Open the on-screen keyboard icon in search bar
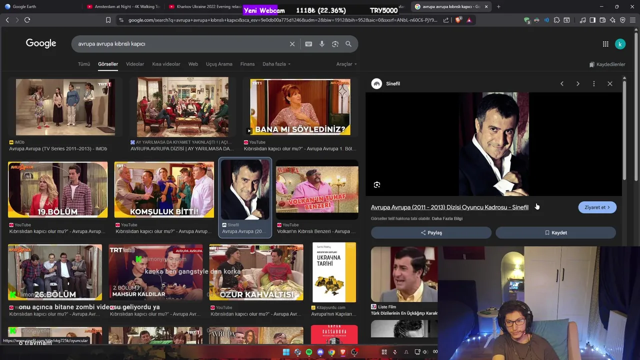 (x=308, y=44)
